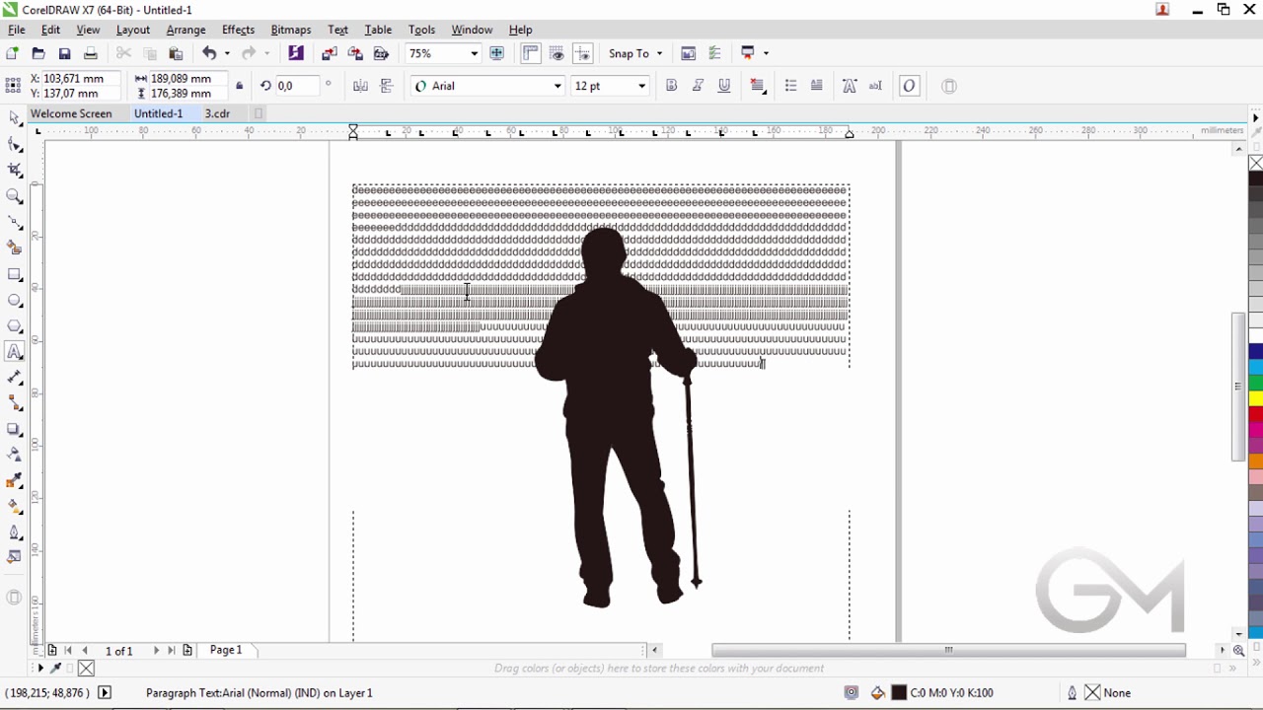Select the Zoom tool in toolbox
The image size is (1263, 710).
(x=15, y=196)
